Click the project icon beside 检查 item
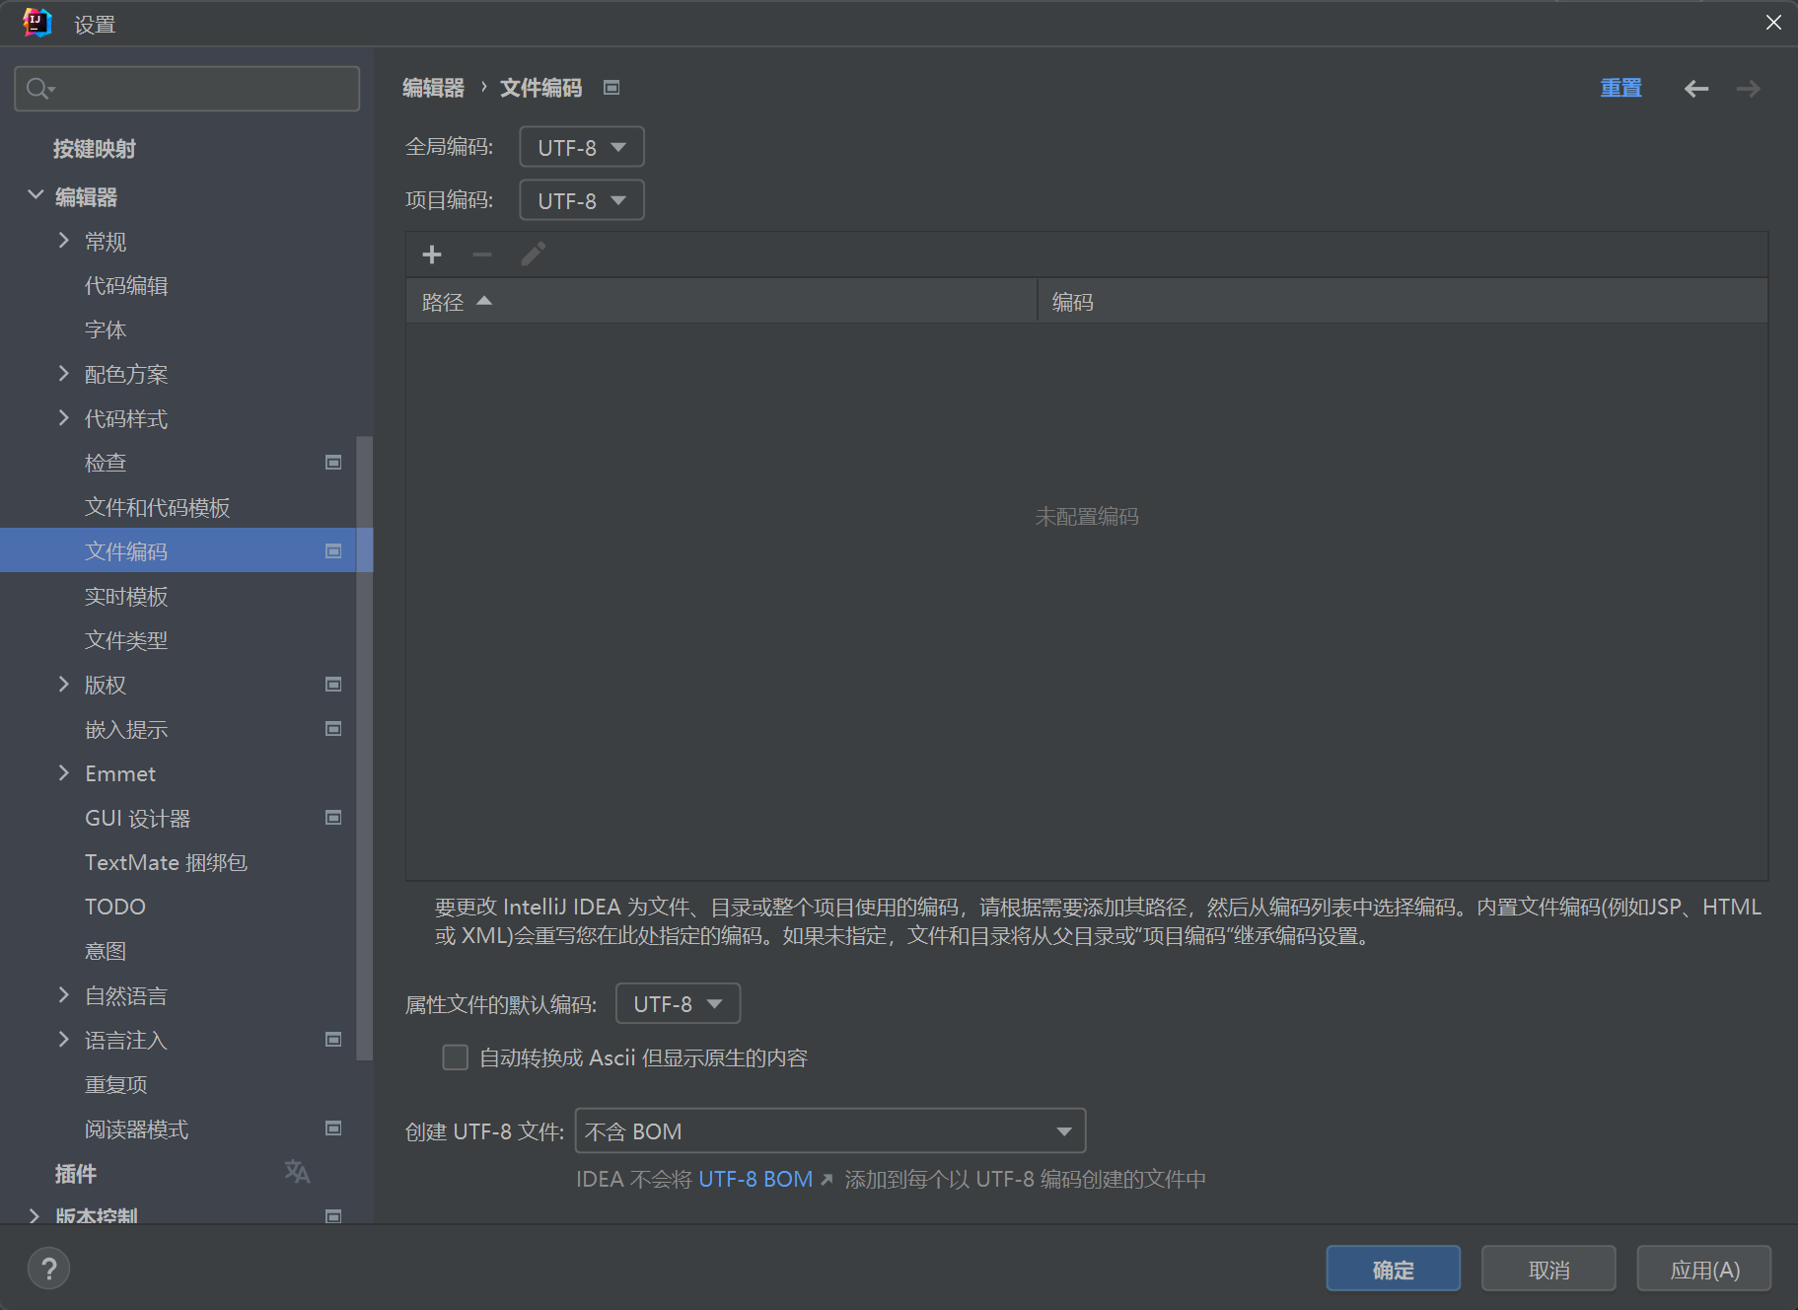 333,463
